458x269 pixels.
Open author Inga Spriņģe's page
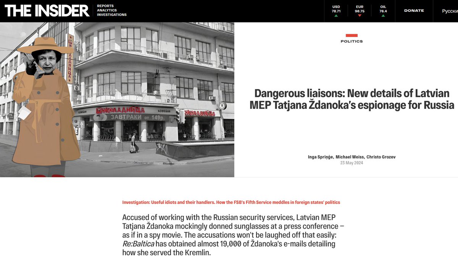point(321,157)
